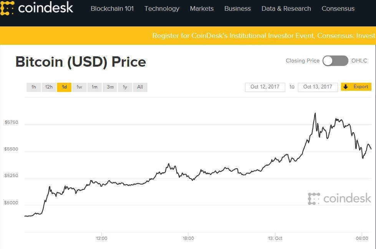
Task: Click the Consensus event registration banner
Action: (263, 36)
